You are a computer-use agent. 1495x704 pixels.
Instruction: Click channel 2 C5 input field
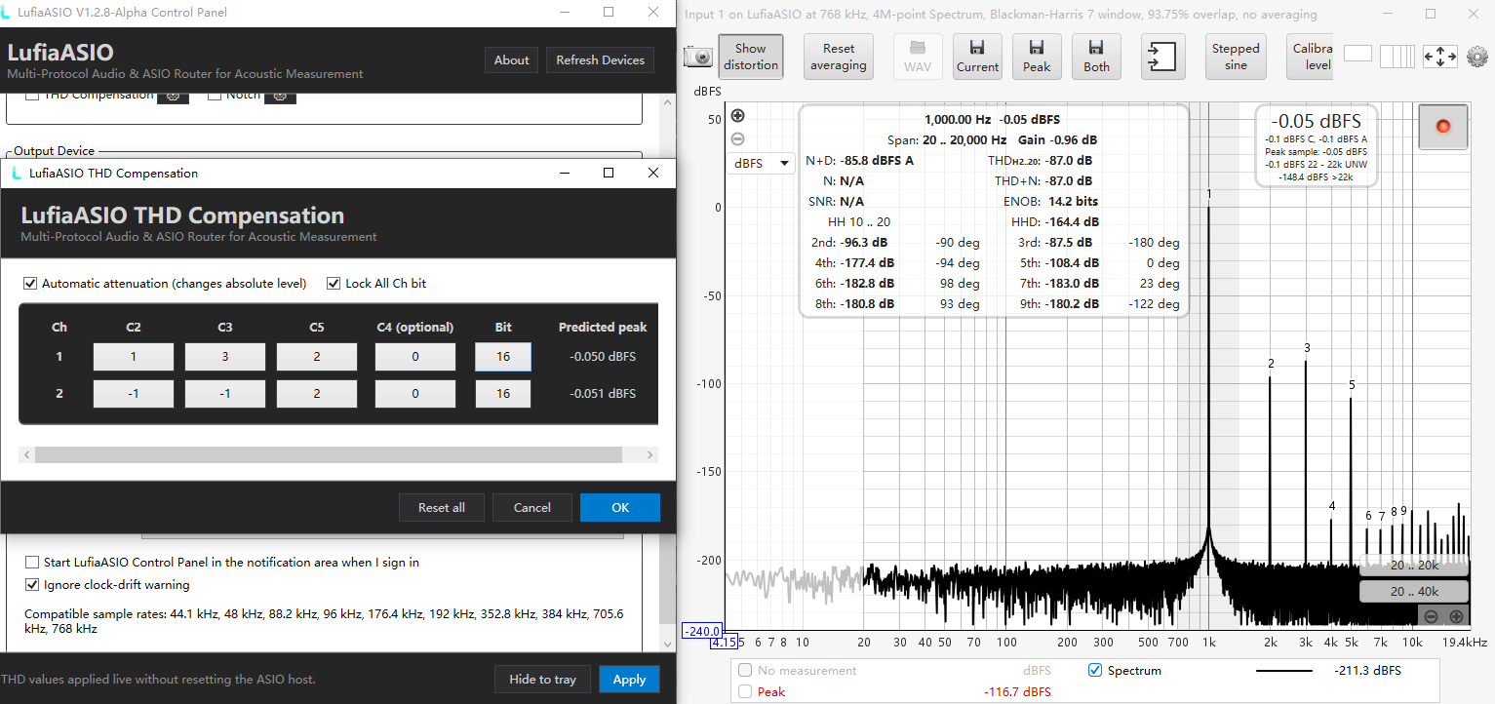[317, 393]
